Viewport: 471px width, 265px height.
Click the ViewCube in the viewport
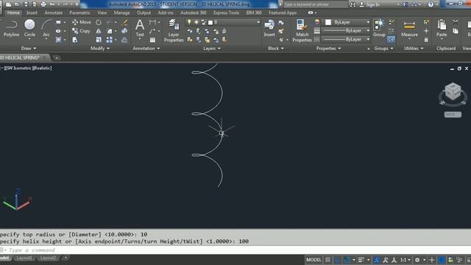pos(453,91)
